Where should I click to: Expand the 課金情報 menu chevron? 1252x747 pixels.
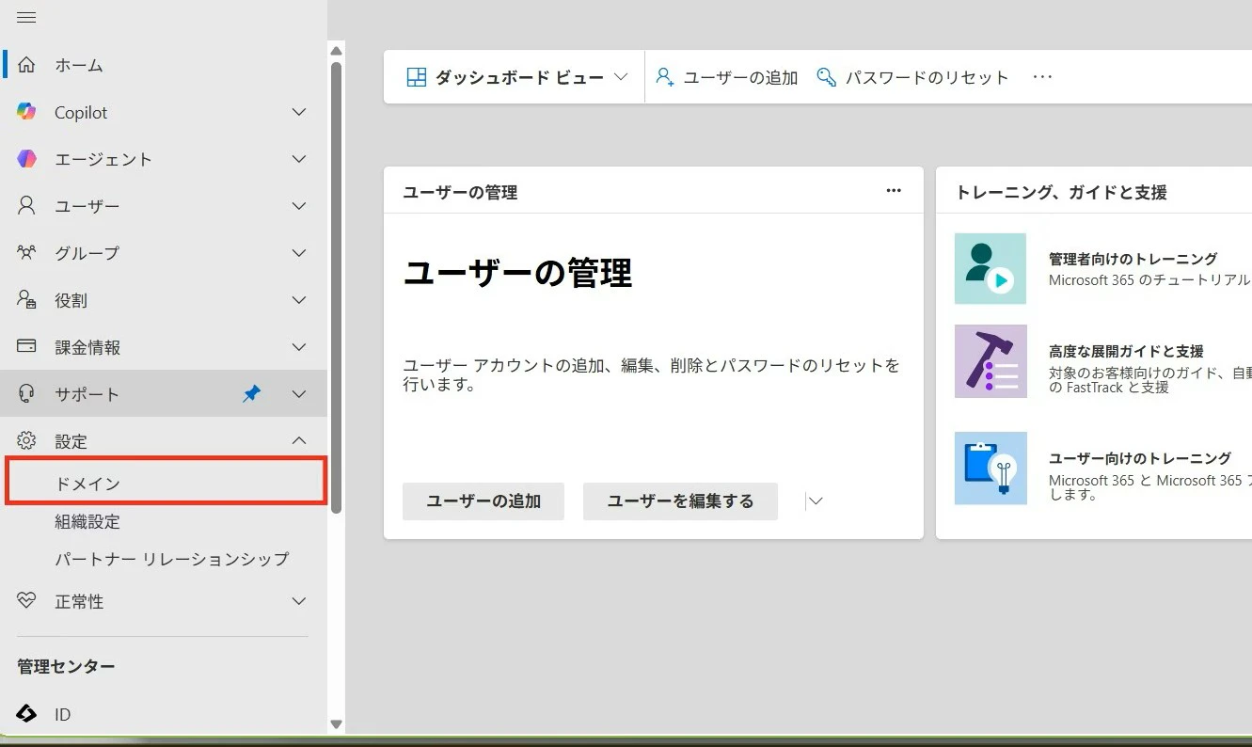[299, 347]
